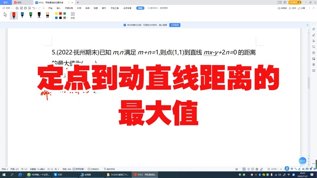Click the Save icon in the quick access toolbar

(17, 8)
